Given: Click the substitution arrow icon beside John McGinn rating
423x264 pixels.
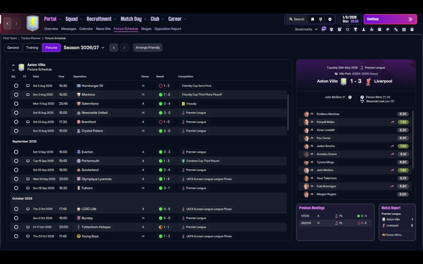Looking at the screenshot, I should [x=392, y=170].
